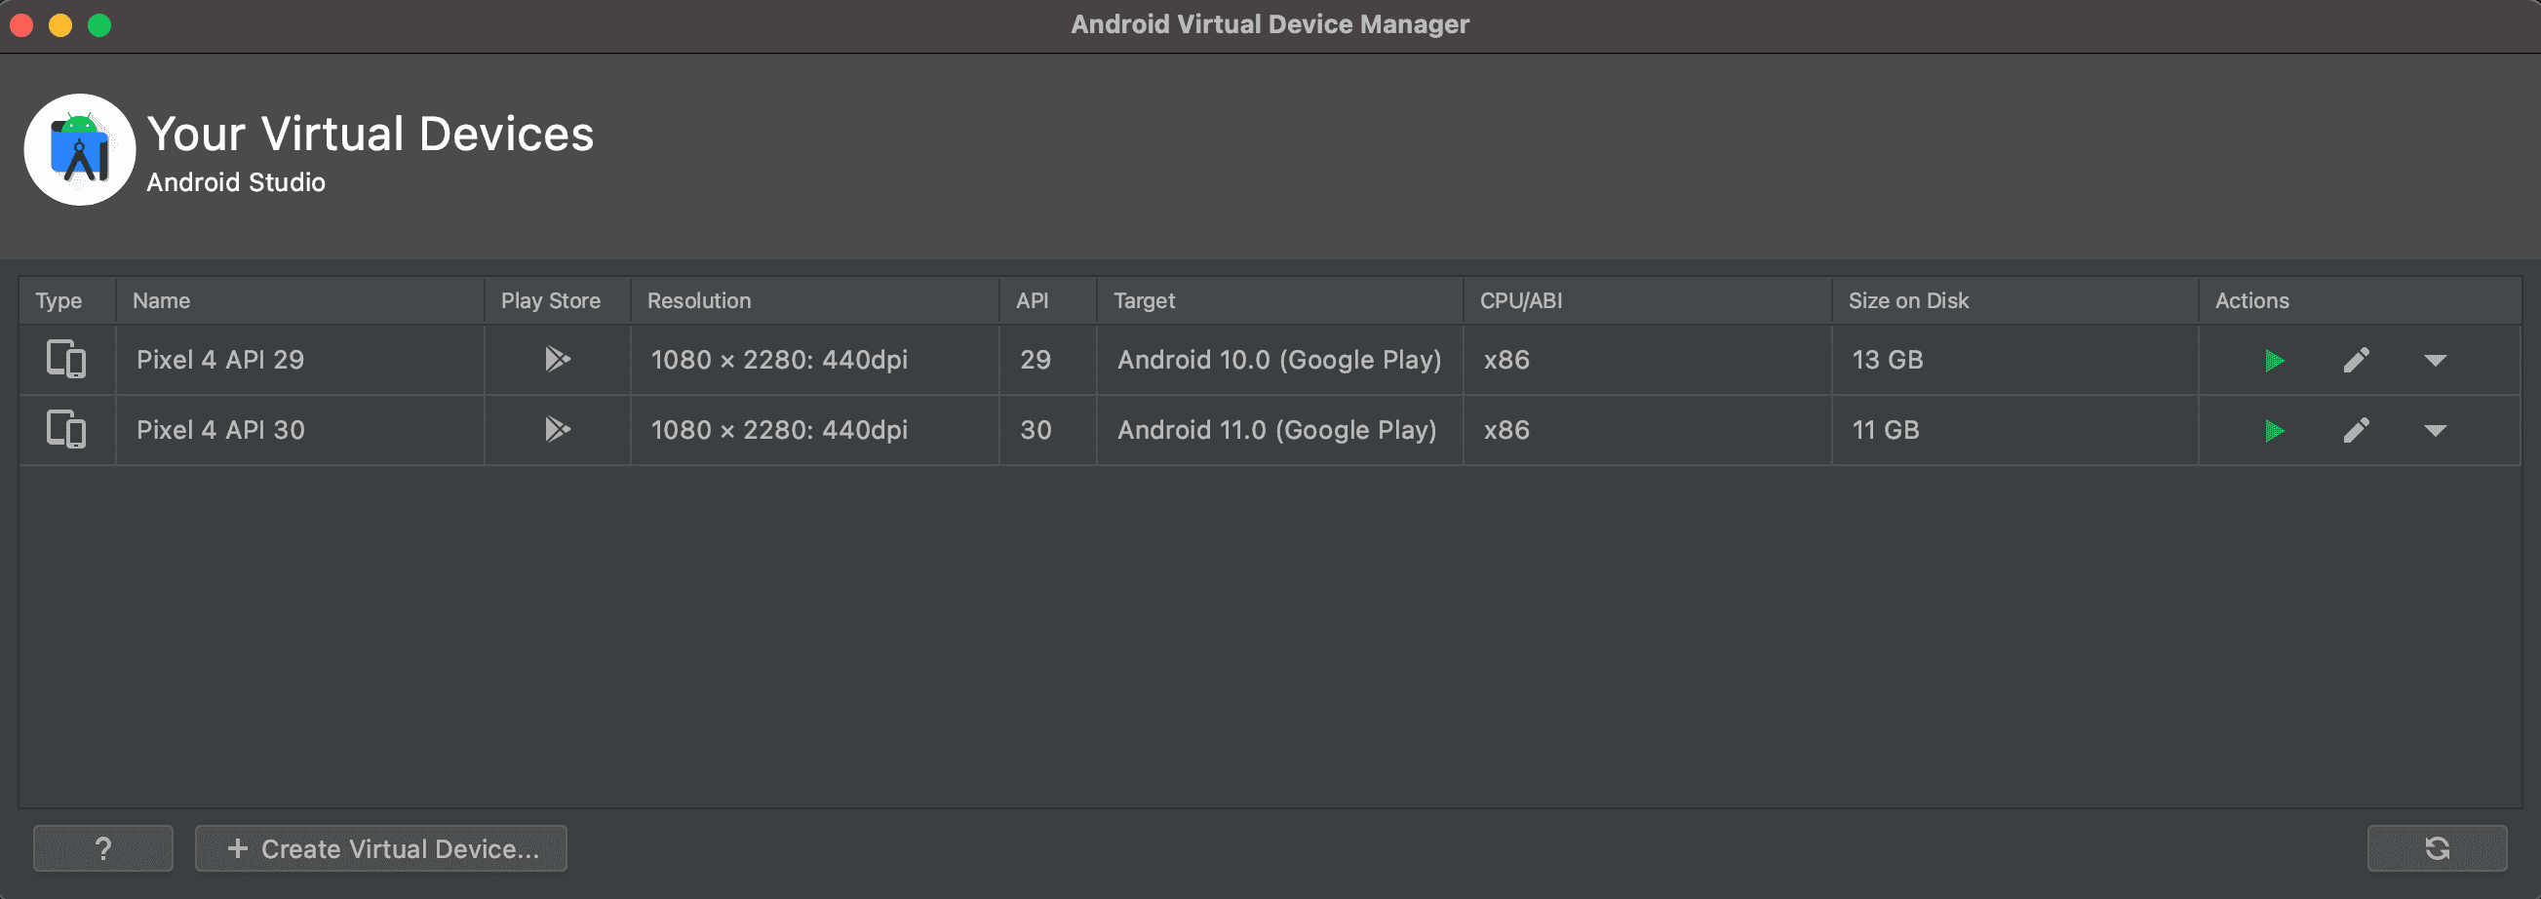Open more actions dropdown for Pixel 4 API 30
Image resolution: width=2541 pixels, height=899 pixels.
[2435, 430]
